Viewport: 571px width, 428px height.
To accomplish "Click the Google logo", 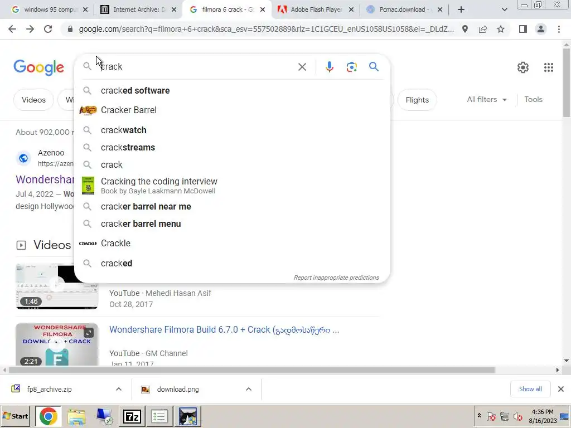I will coord(38,67).
